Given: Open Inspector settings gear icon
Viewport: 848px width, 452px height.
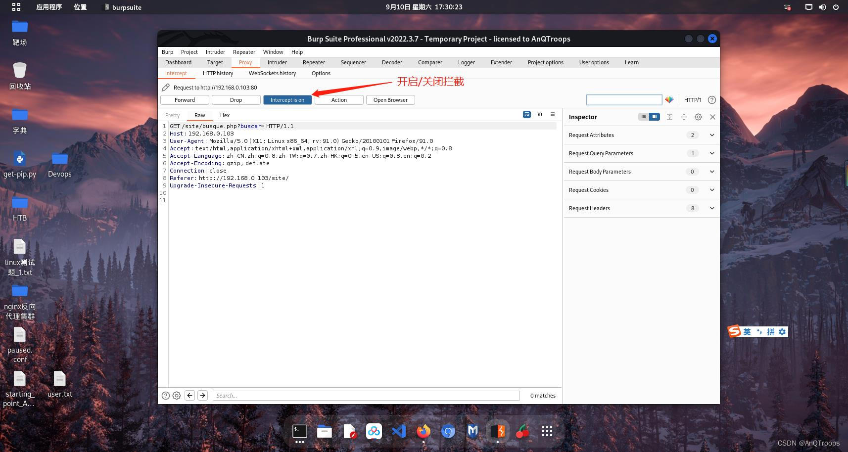Looking at the screenshot, I should [698, 117].
